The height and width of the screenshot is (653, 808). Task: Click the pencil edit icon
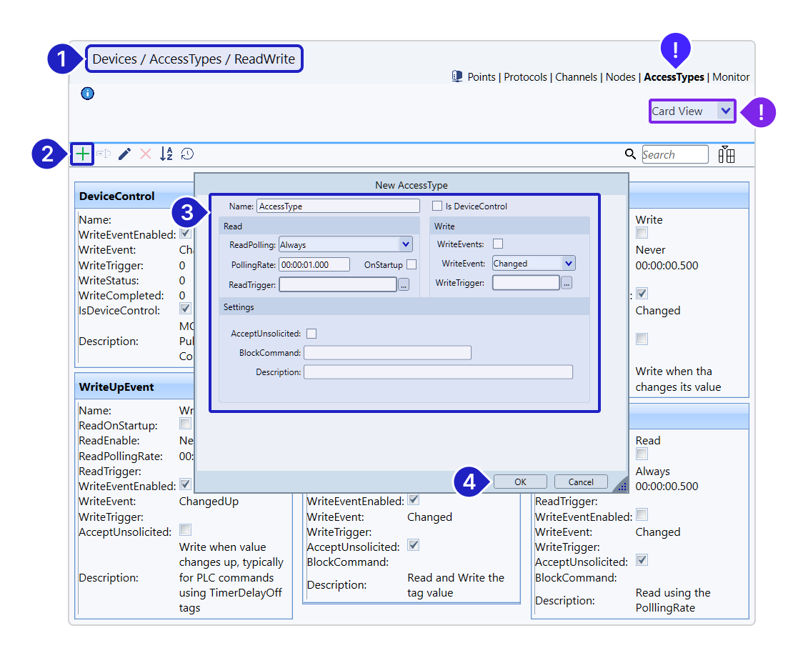click(124, 154)
